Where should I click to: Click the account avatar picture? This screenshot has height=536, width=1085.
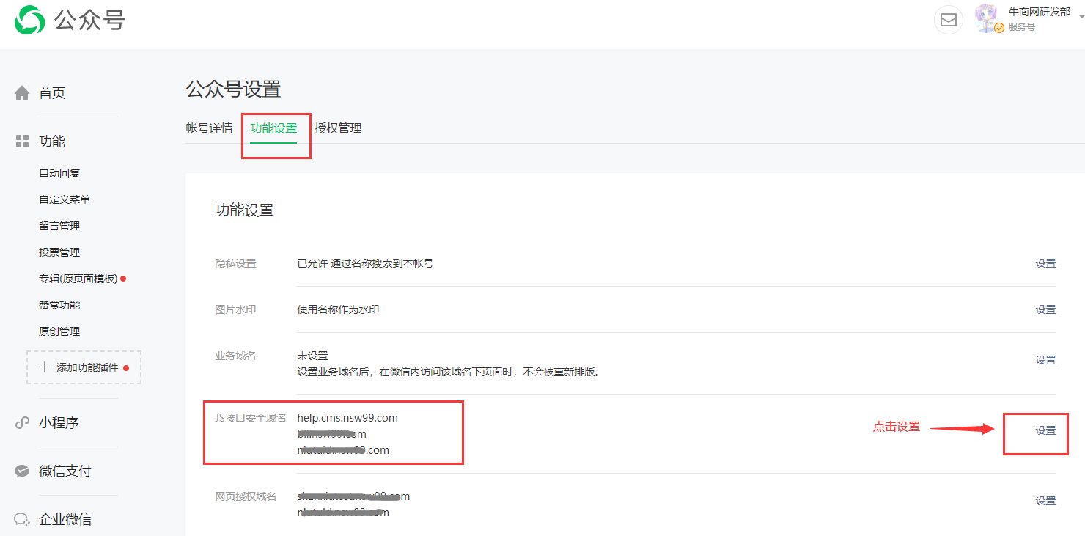[987, 18]
